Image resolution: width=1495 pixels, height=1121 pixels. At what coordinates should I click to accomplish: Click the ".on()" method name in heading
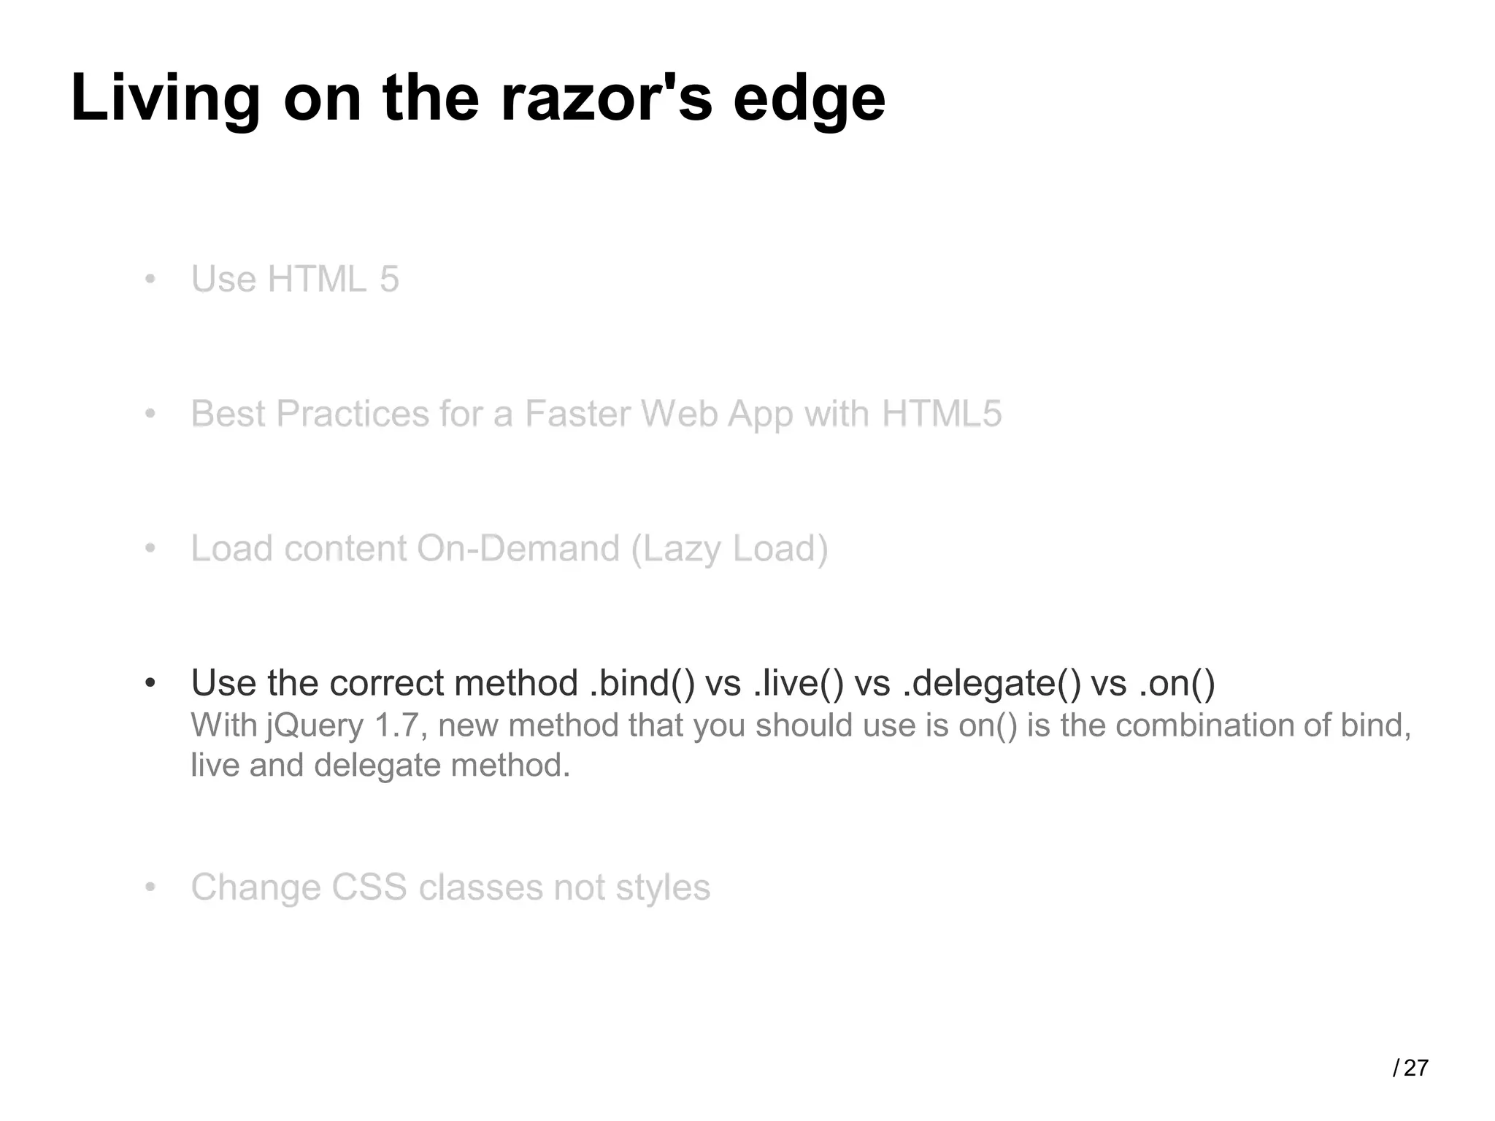(x=1176, y=684)
